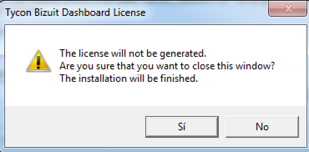Click the Sí button

182,127
